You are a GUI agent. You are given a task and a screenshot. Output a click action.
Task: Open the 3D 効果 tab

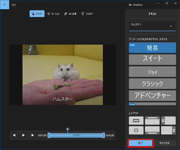70,14
